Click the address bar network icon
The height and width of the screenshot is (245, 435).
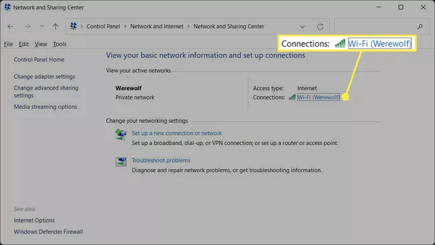pyautogui.click(x=74, y=26)
